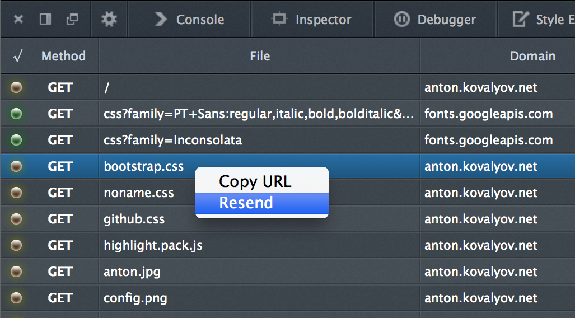Image resolution: width=575 pixels, height=318 pixels.
Task: Sort requests by File column header
Action: pos(260,56)
